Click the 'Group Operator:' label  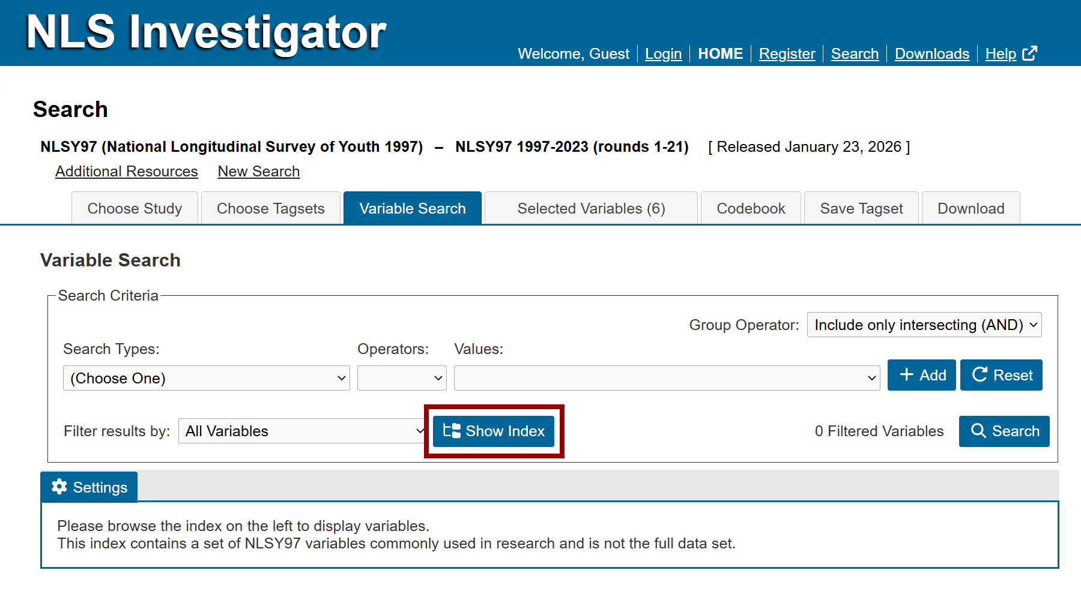744,325
